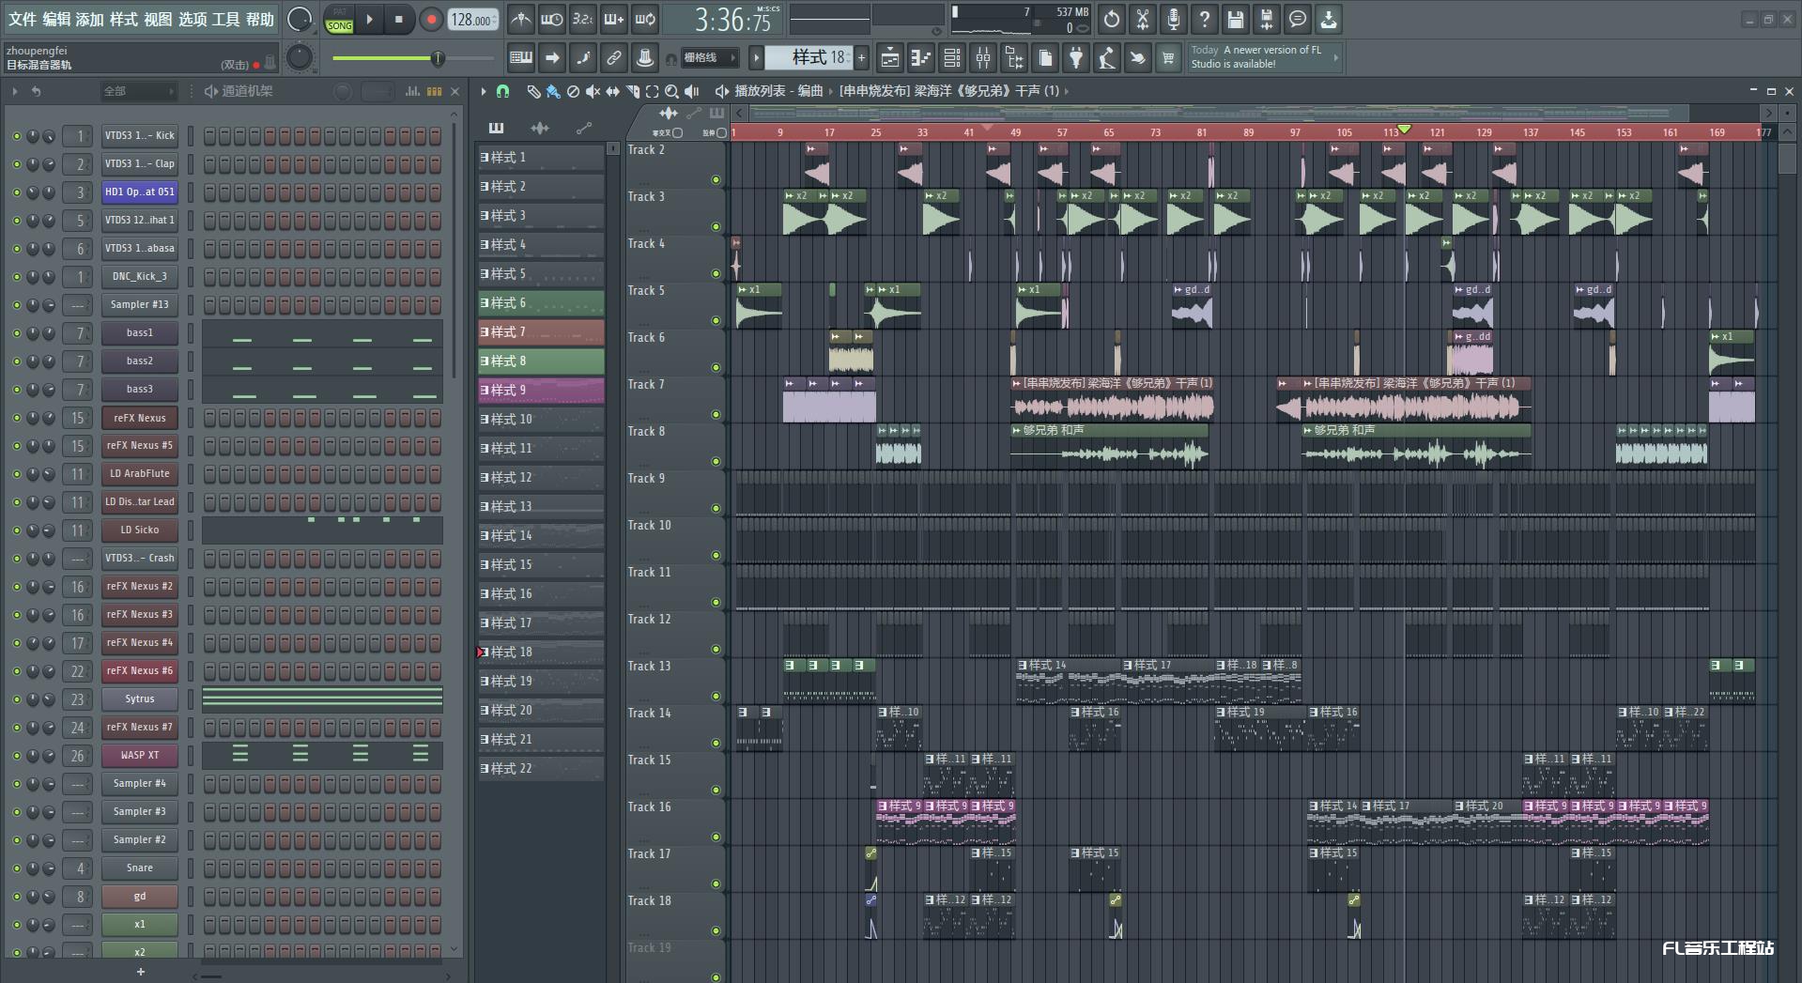Viewport: 1802px width, 983px height.
Task: Open the tempo 128.000 field
Action: (x=472, y=19)
